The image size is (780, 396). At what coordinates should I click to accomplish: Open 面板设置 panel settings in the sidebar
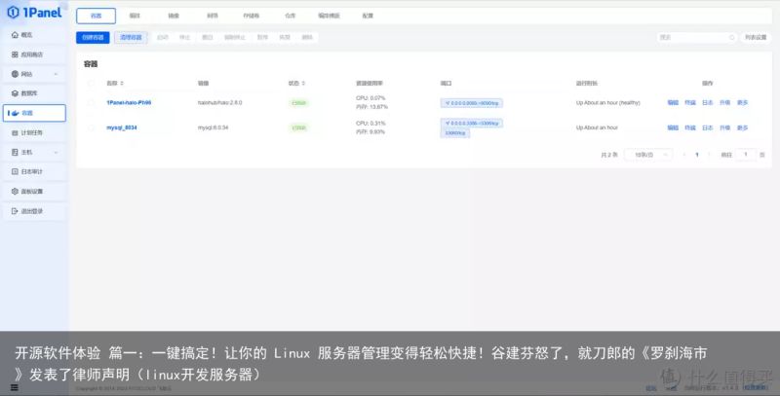34,192
